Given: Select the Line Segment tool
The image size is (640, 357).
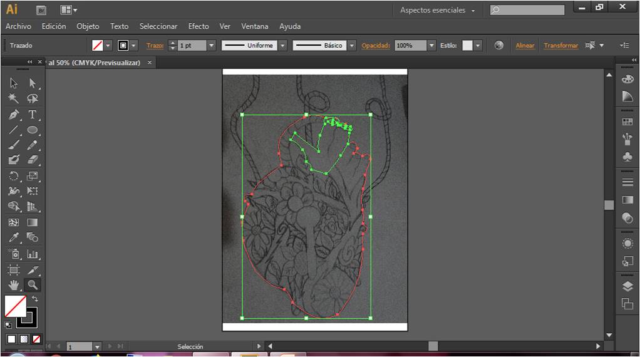Looking at the screenshot, I should pyautogui.click(x=14, y=130).
